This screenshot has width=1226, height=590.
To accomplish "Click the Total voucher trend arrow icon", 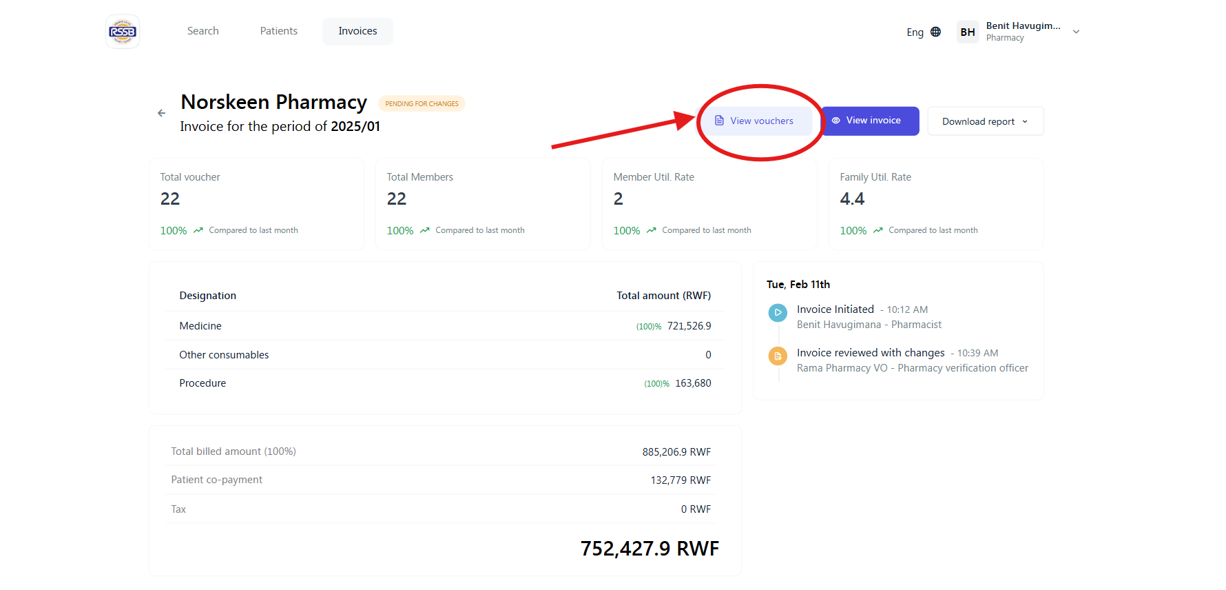I will [198, 230].
